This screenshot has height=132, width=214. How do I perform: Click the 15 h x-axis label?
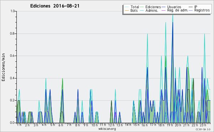136,125
